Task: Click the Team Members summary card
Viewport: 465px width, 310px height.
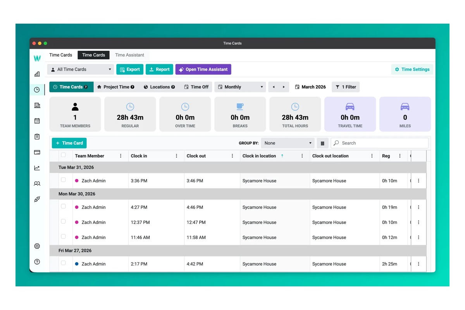Action: (75, 114)
